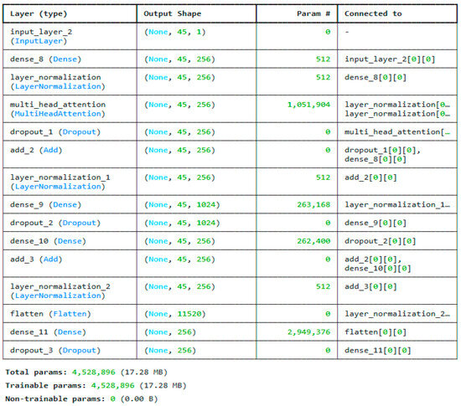Click the Total params value 4,528,896
This screenshot has width=461, height=406.
[x=94, y=373]
